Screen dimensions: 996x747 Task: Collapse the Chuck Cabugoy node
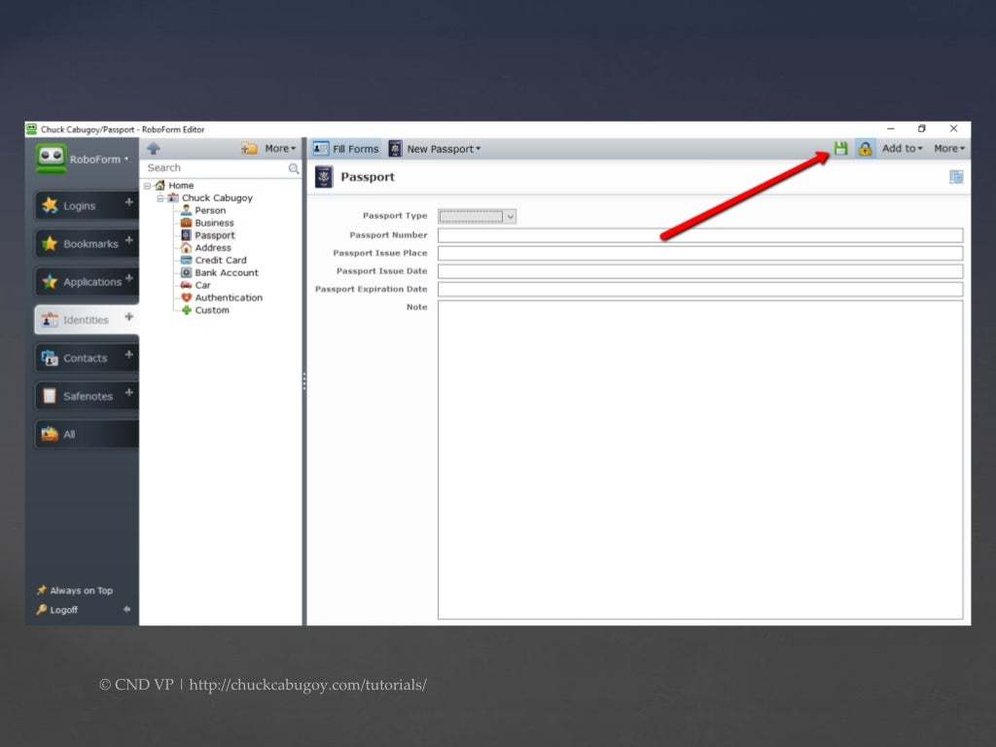click(160, 198)
